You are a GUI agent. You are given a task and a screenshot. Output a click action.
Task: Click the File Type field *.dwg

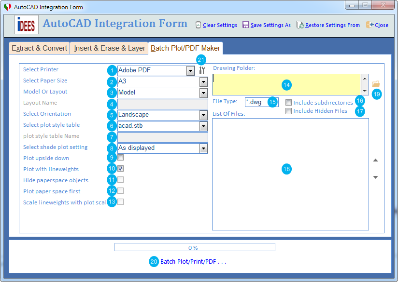261,102
